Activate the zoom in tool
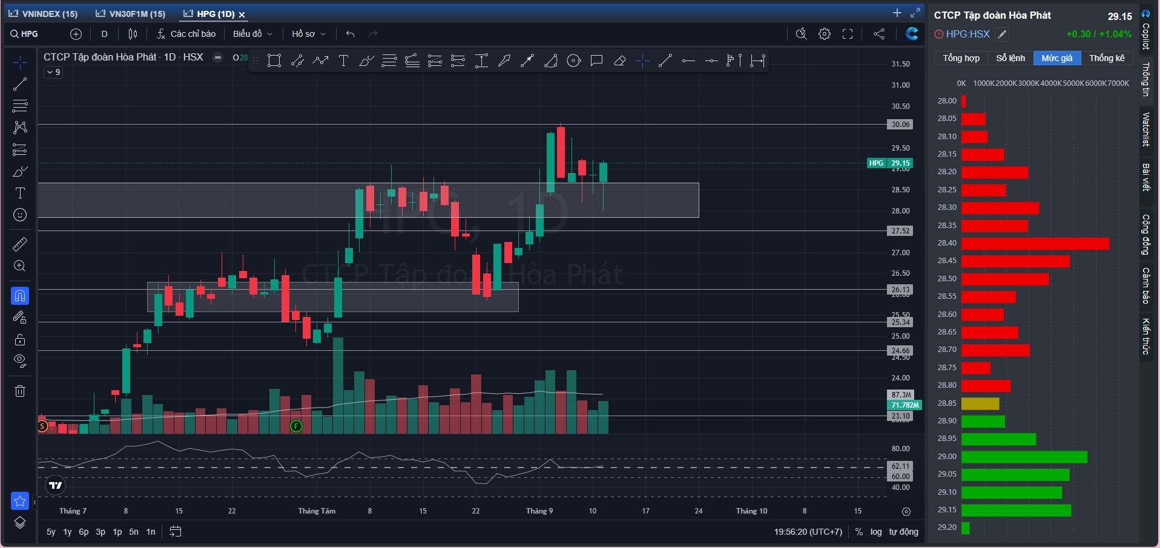The image size is (1160, 548). tap(20, 266)
